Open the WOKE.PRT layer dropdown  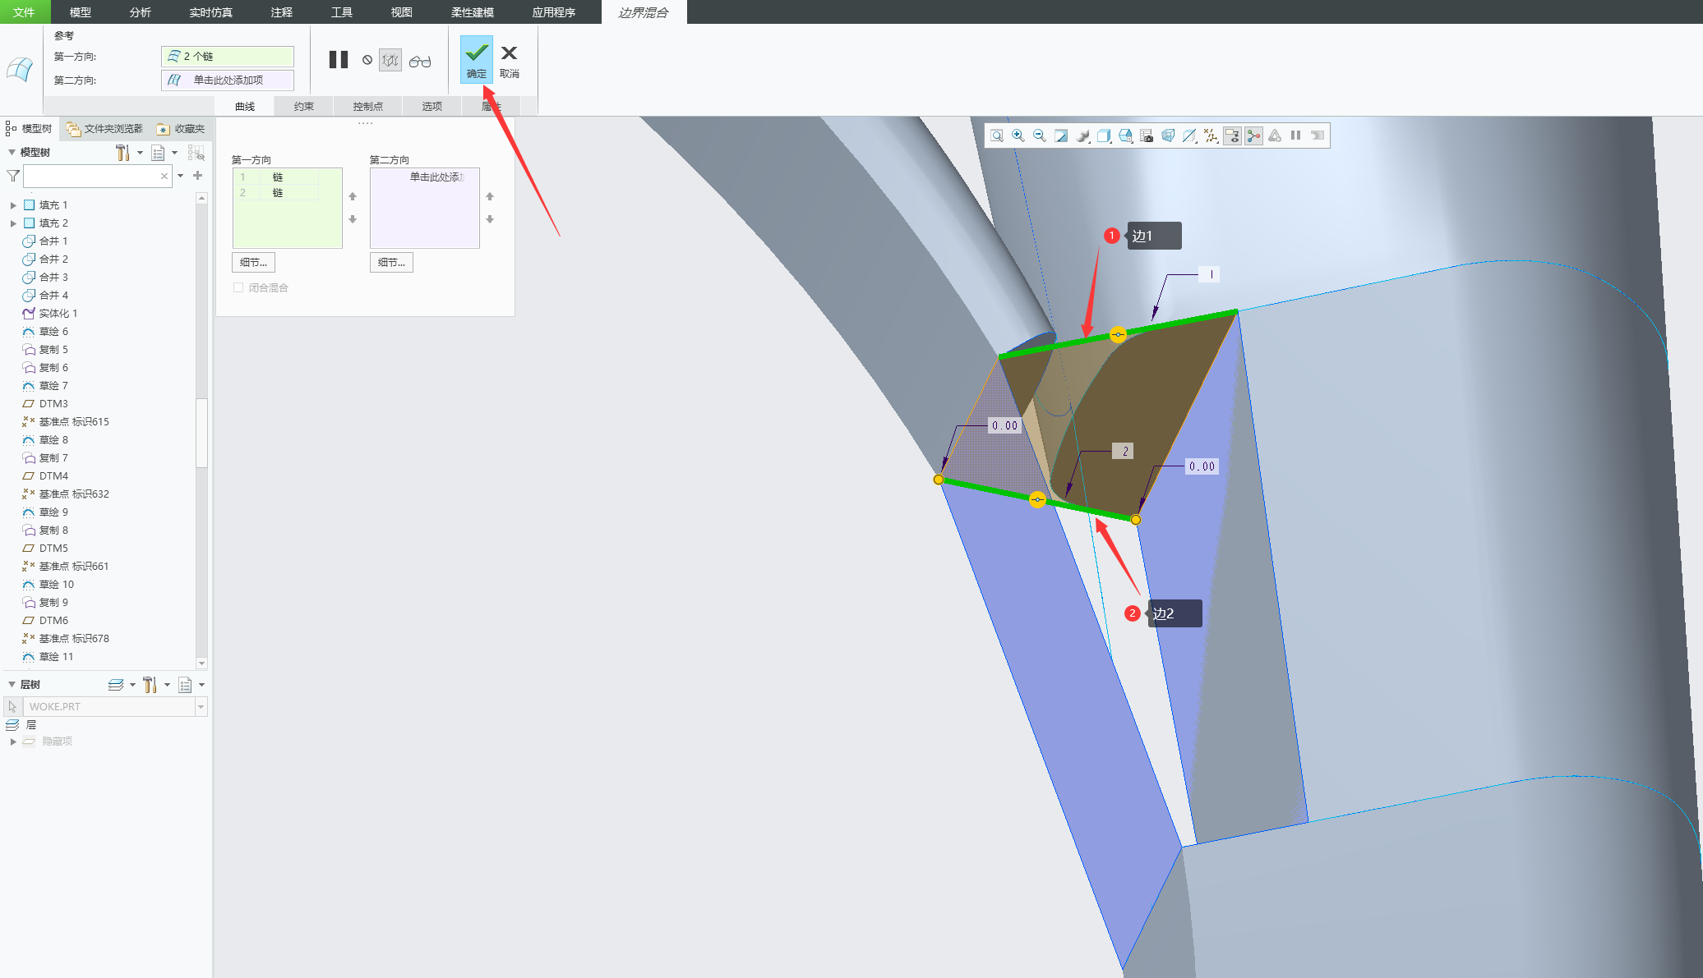pyautogui.click(x=201, y=706)
